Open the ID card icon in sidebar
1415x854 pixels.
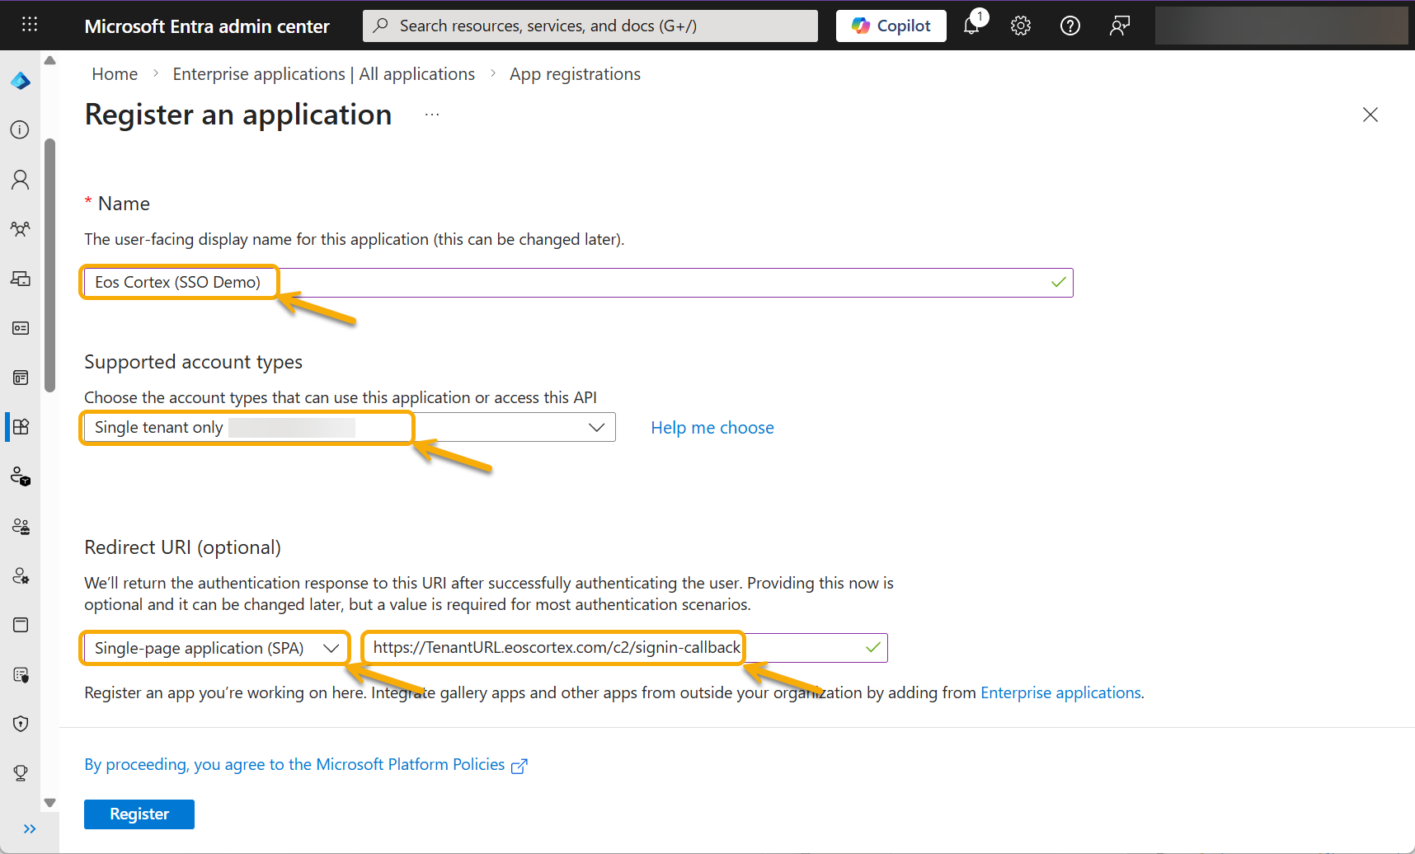coord(20,328)
